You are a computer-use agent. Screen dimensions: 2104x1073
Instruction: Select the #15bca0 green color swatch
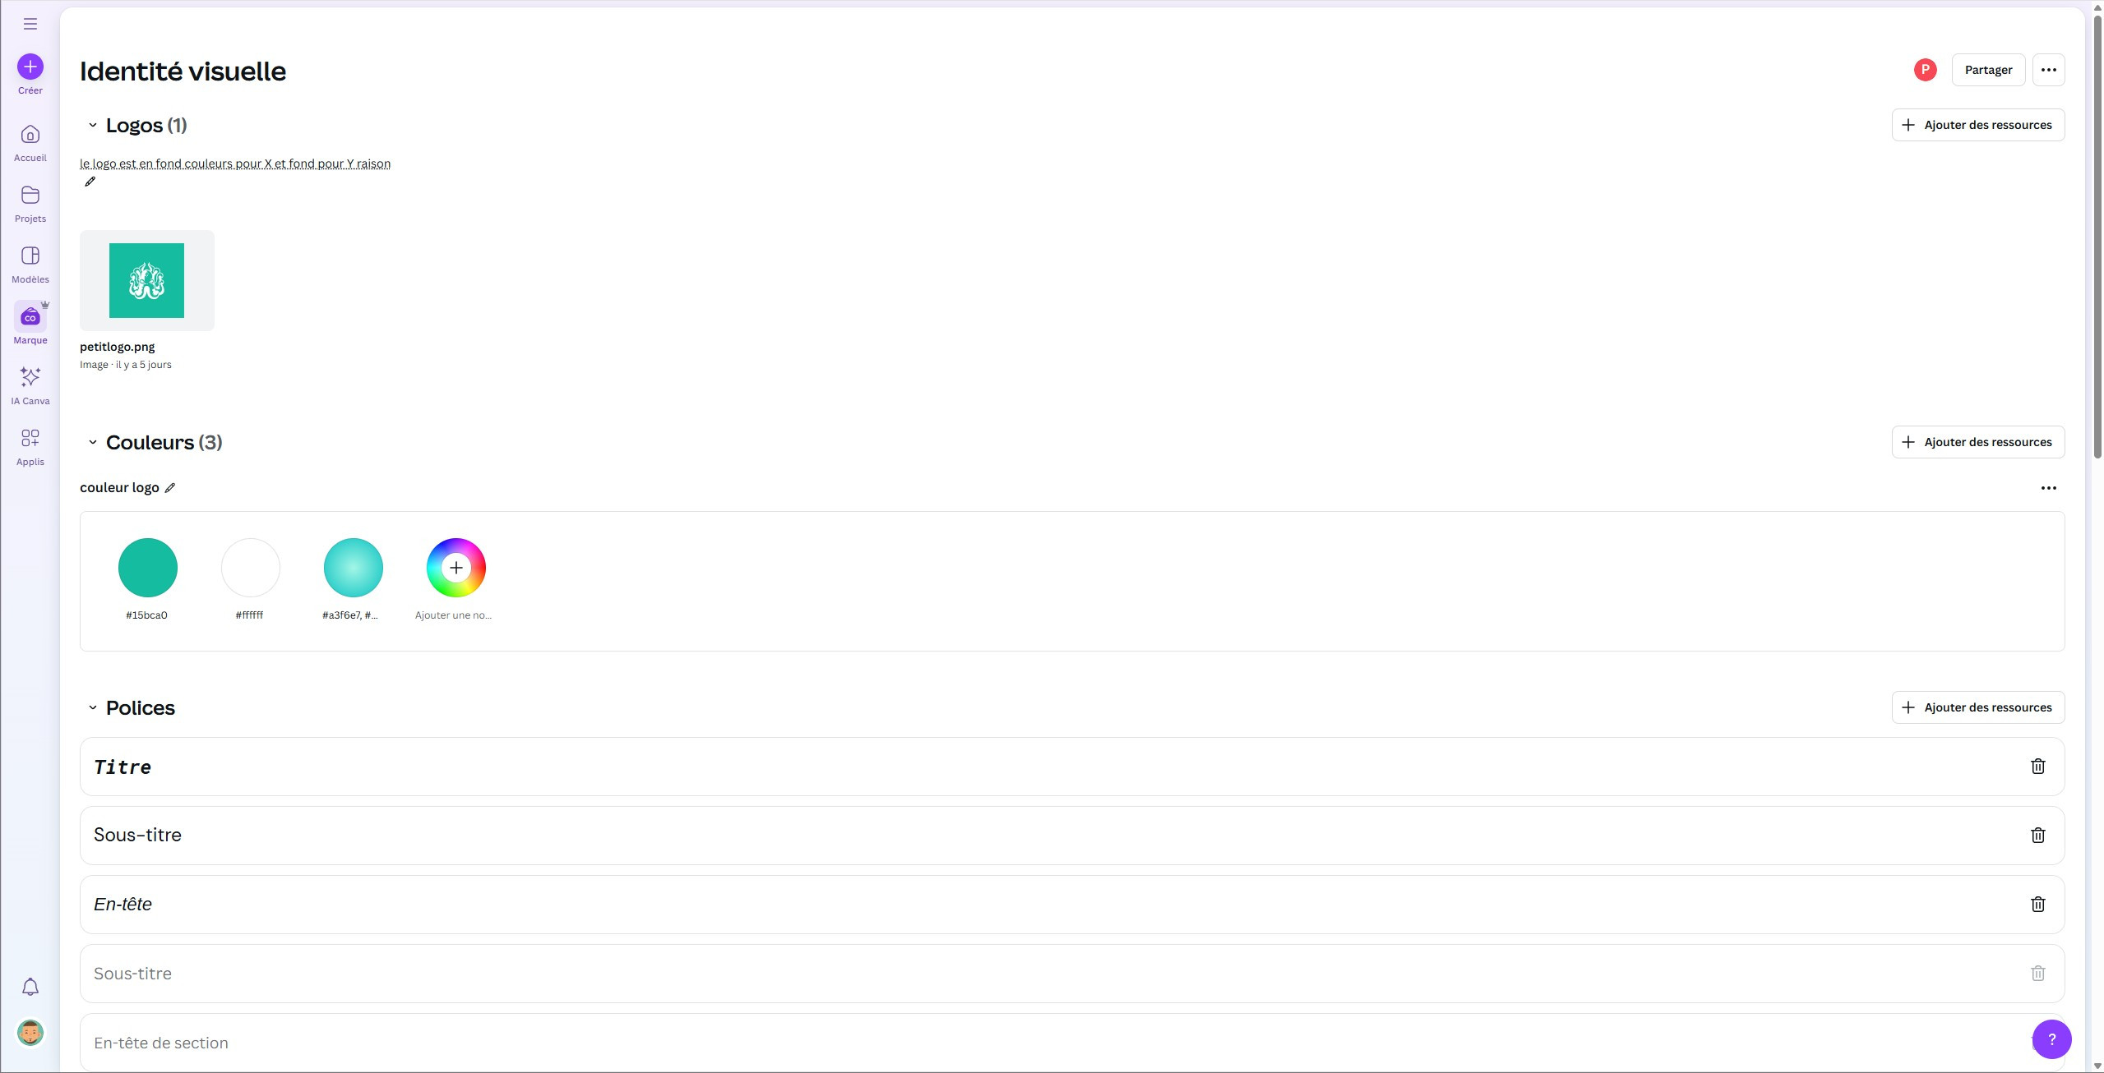tap(148, 568)
